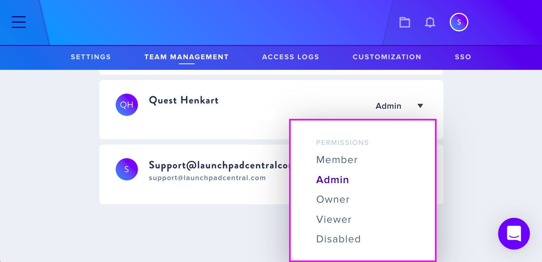Set the user's permission to Disabled
This screenshot has height=262, width=542.
coord(339,239)
